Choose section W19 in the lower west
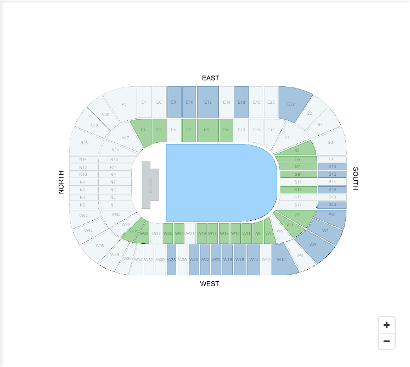This screenshot has width=410, height=367. 201,233
